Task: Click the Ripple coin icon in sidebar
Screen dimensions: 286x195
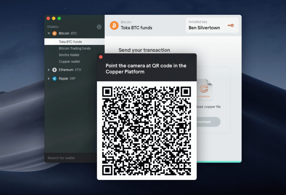Action: pyautogui.click(x=54, y=79)
